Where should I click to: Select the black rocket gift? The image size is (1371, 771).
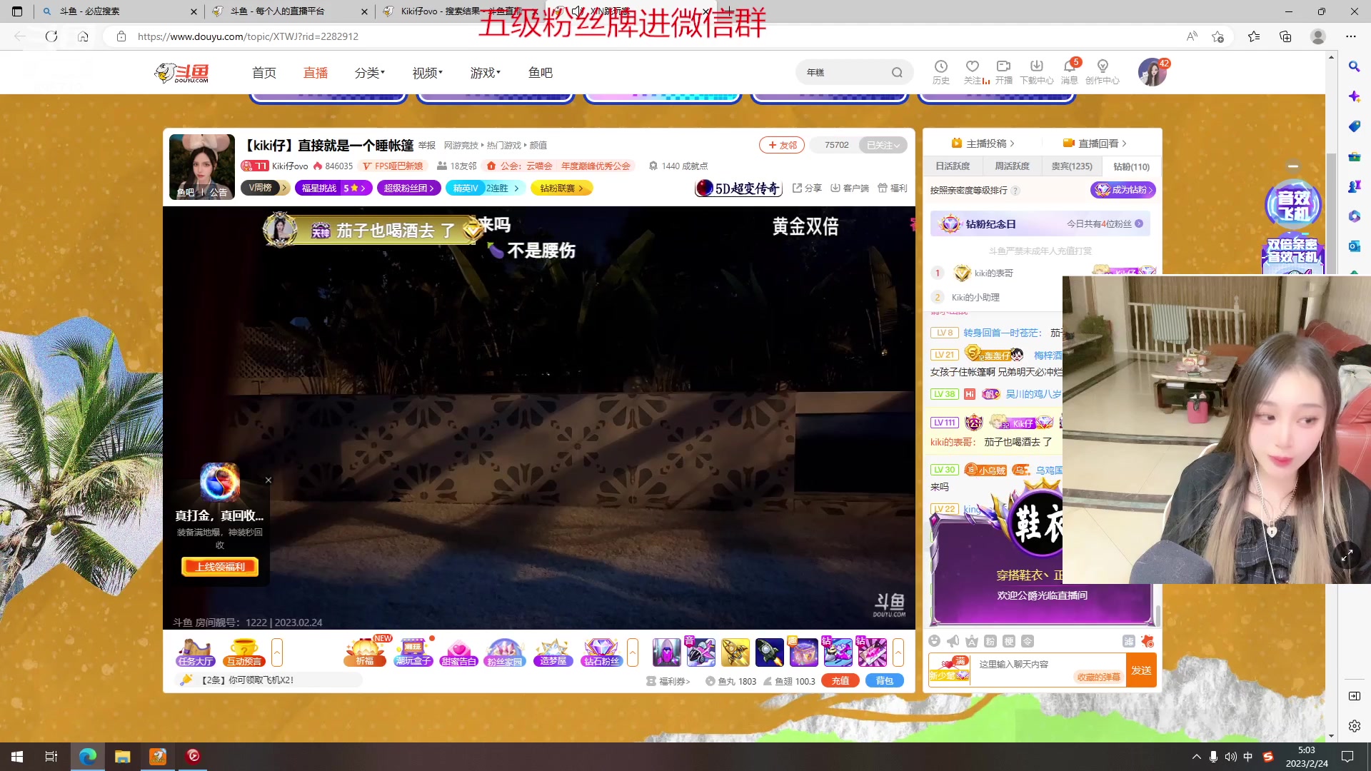coord(770,652)
